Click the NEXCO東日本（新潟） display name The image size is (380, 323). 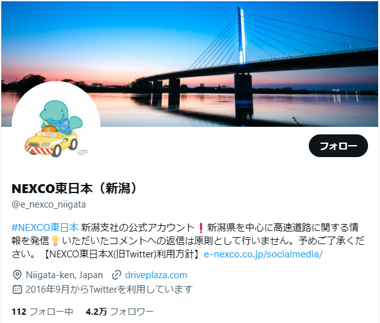coord(74,189)
